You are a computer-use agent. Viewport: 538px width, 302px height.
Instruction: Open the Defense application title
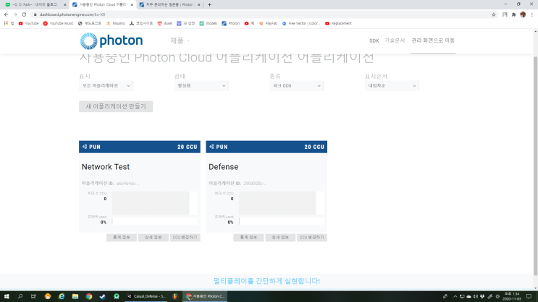coord(223,167)
